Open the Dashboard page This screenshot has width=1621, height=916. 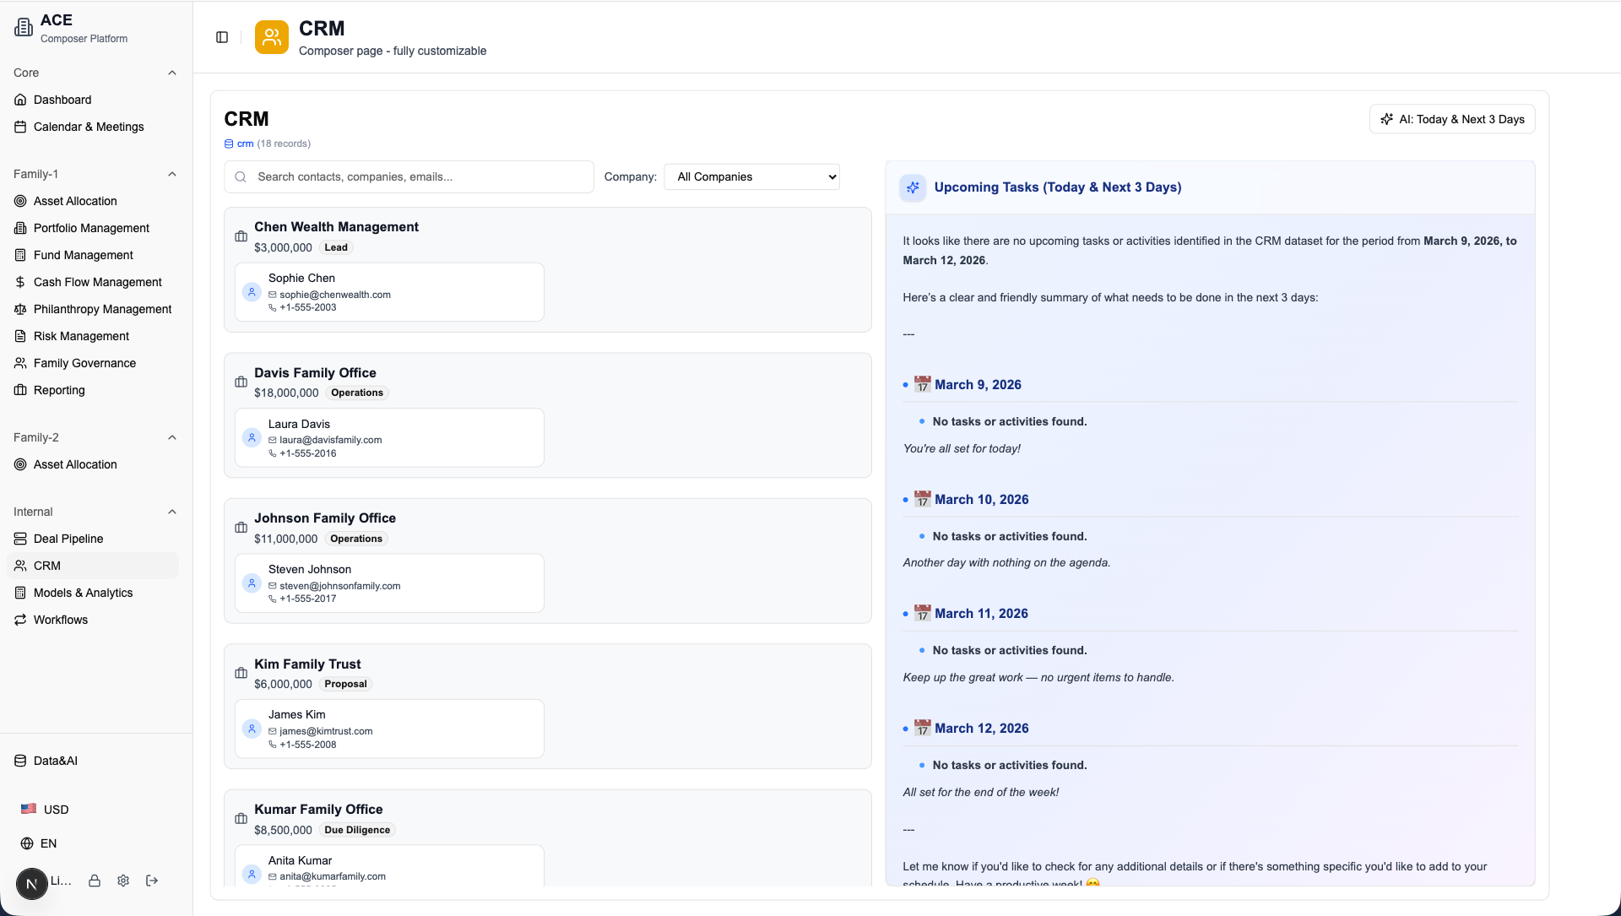pyautogui.click(x=62, y=100)
